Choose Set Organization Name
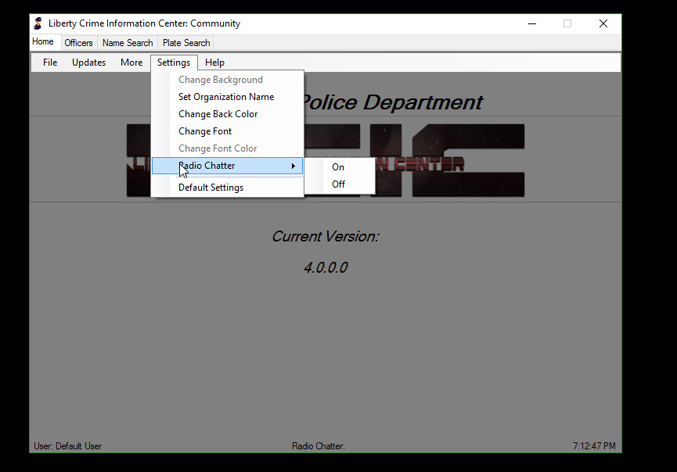The image size is (677, 472). [x=226, y=97]
